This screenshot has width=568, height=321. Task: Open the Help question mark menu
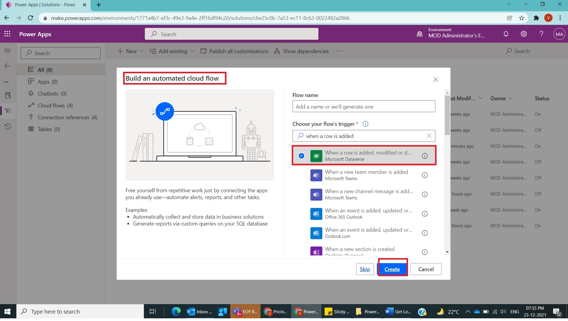click(541, 34)
